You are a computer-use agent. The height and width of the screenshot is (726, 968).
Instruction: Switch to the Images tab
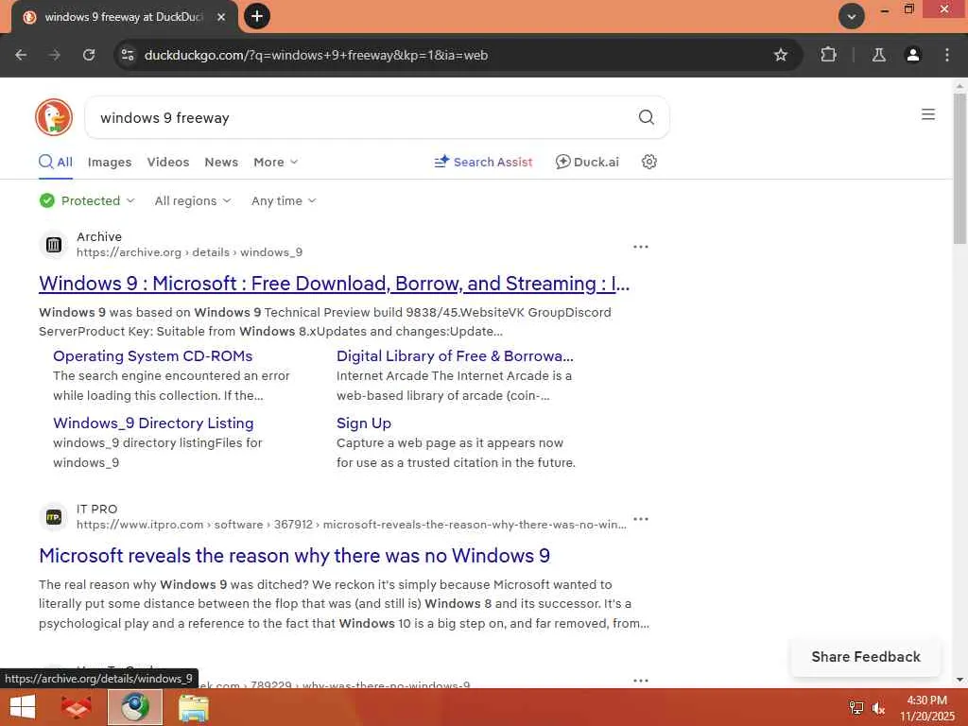tap(110, 162)
